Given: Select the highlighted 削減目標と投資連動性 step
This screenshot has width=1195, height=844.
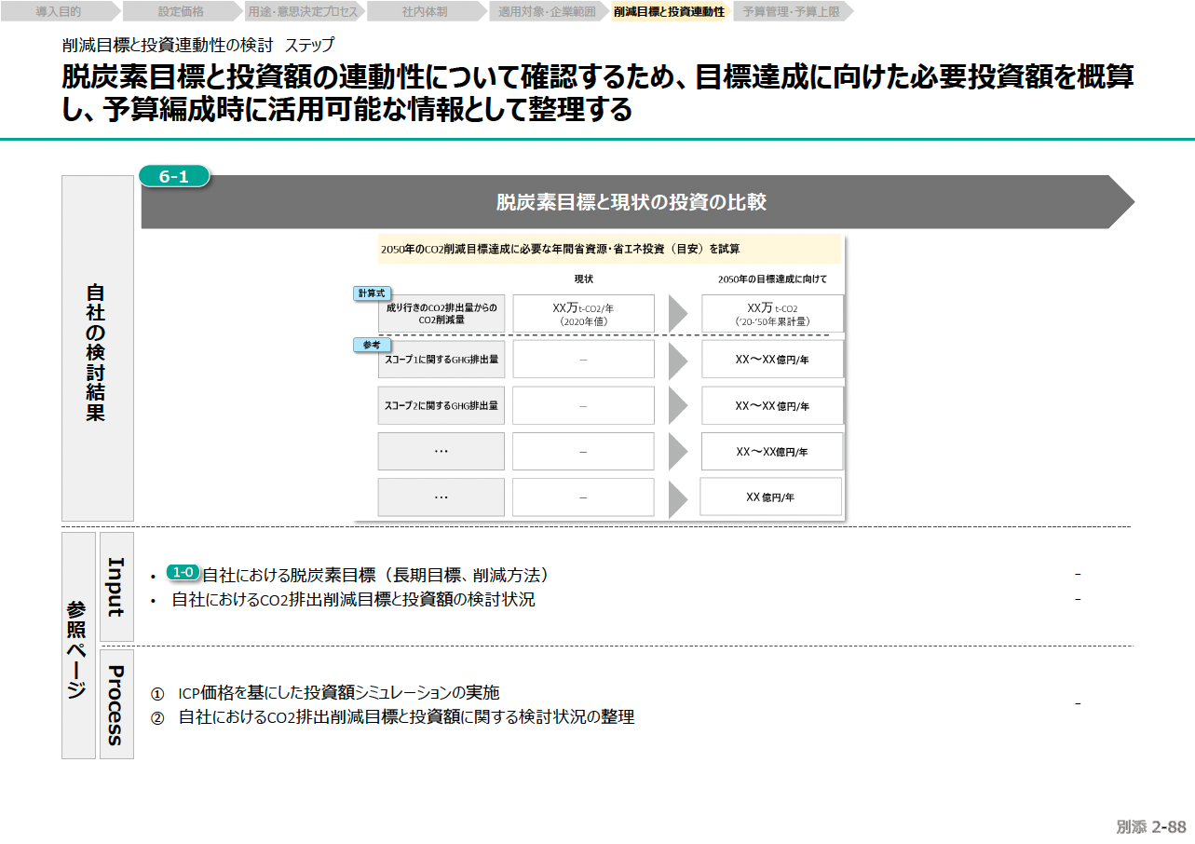Looking at the screenshot, I should 669,12.
